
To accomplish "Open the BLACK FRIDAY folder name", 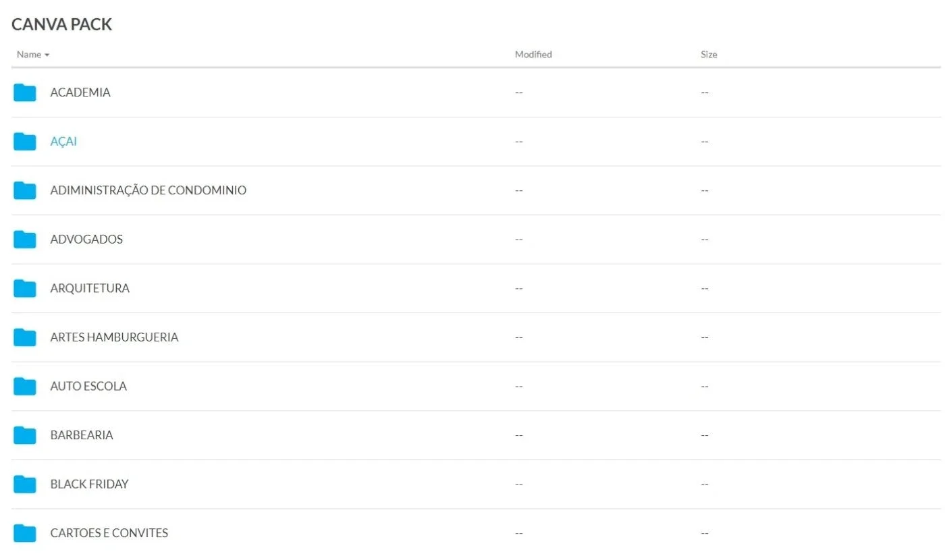I will tap(89, 484).
